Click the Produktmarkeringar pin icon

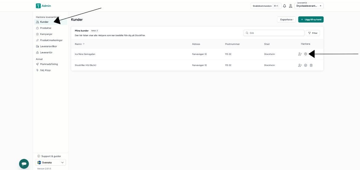point(37,40)
